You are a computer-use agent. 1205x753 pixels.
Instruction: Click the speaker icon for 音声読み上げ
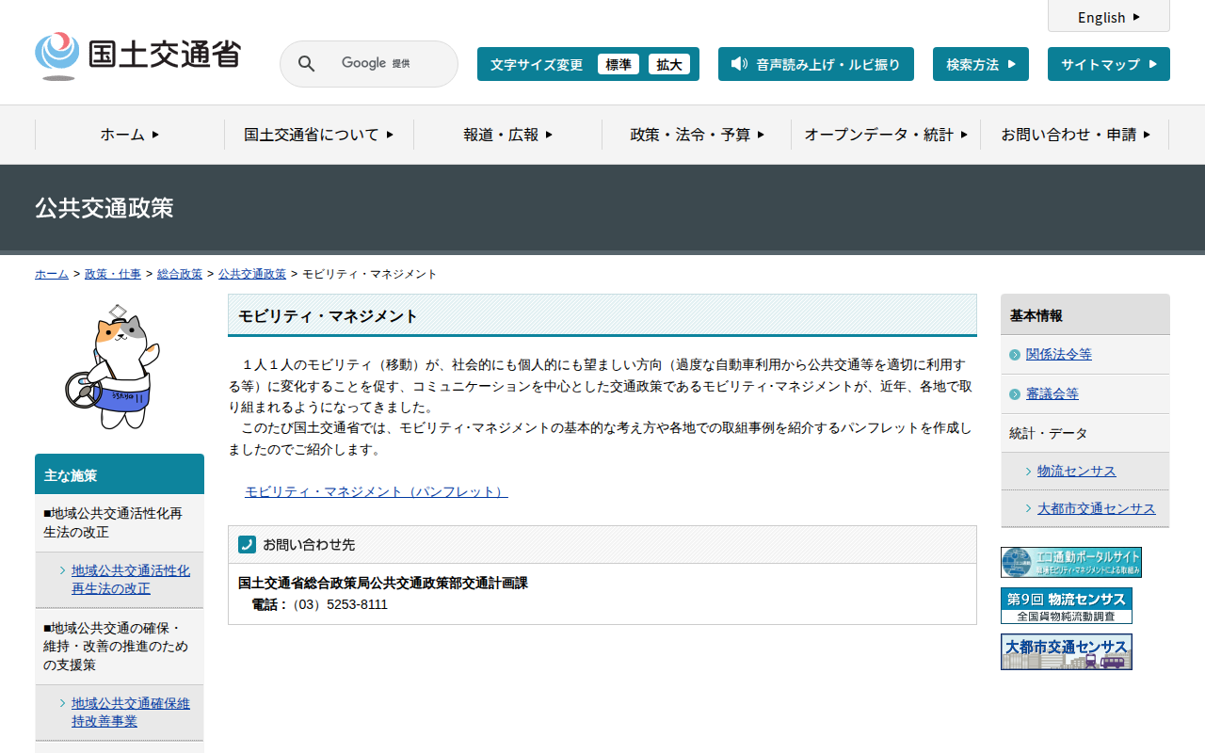pos(739,64)
